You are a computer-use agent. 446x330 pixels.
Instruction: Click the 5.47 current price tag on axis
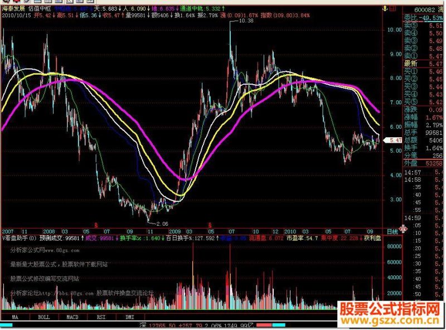click(x=393, y=140)
